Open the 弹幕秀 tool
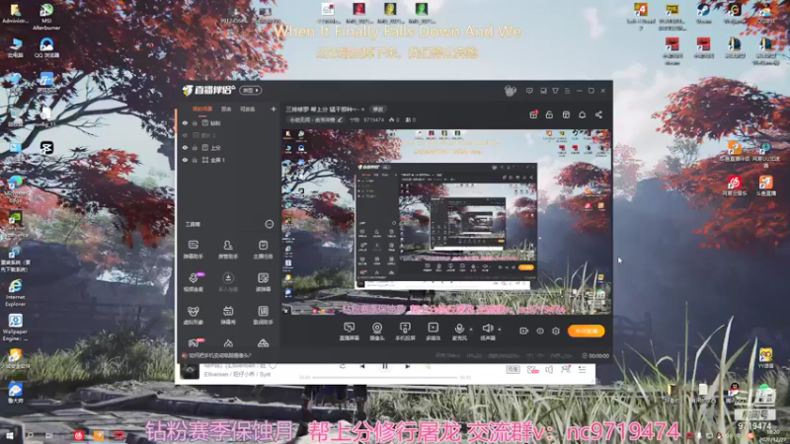The height and width of the screenshot is (444, 790). click(228, 315)
